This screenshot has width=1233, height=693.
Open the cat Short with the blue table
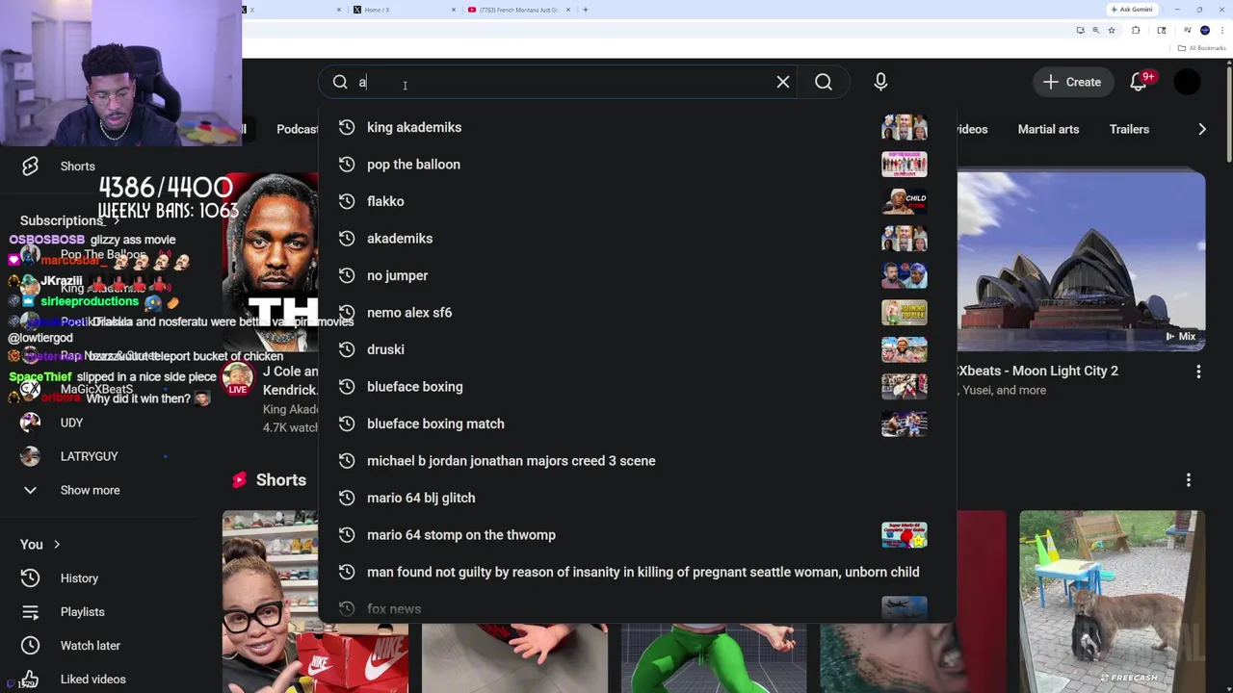1112,602
